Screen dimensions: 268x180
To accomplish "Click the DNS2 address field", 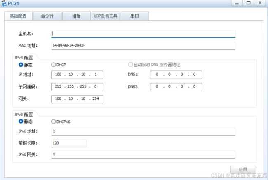I will coord(176,87).
